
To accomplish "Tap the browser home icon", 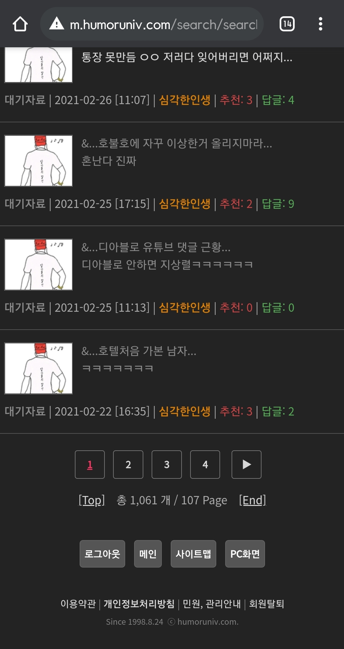I will [x=20, y=24].
